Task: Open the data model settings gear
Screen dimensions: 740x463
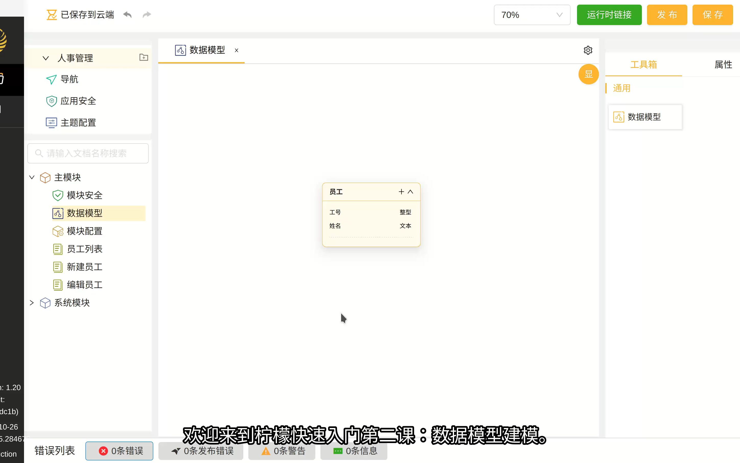Action: click(x=588, y=50)
